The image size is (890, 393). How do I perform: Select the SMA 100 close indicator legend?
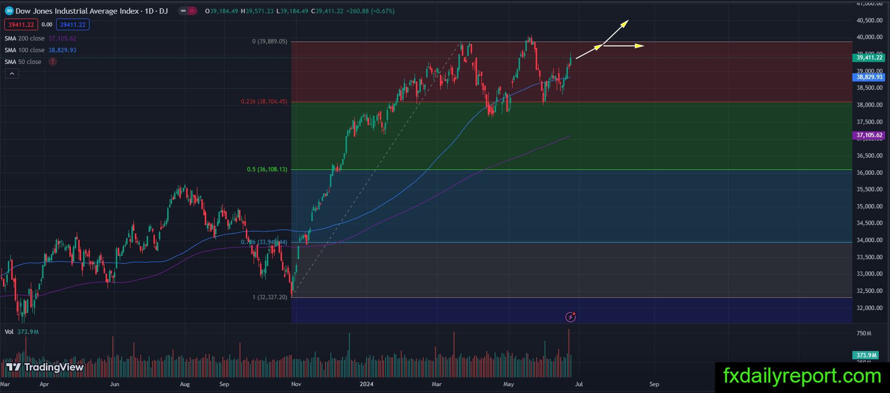(x=24, y=50)
